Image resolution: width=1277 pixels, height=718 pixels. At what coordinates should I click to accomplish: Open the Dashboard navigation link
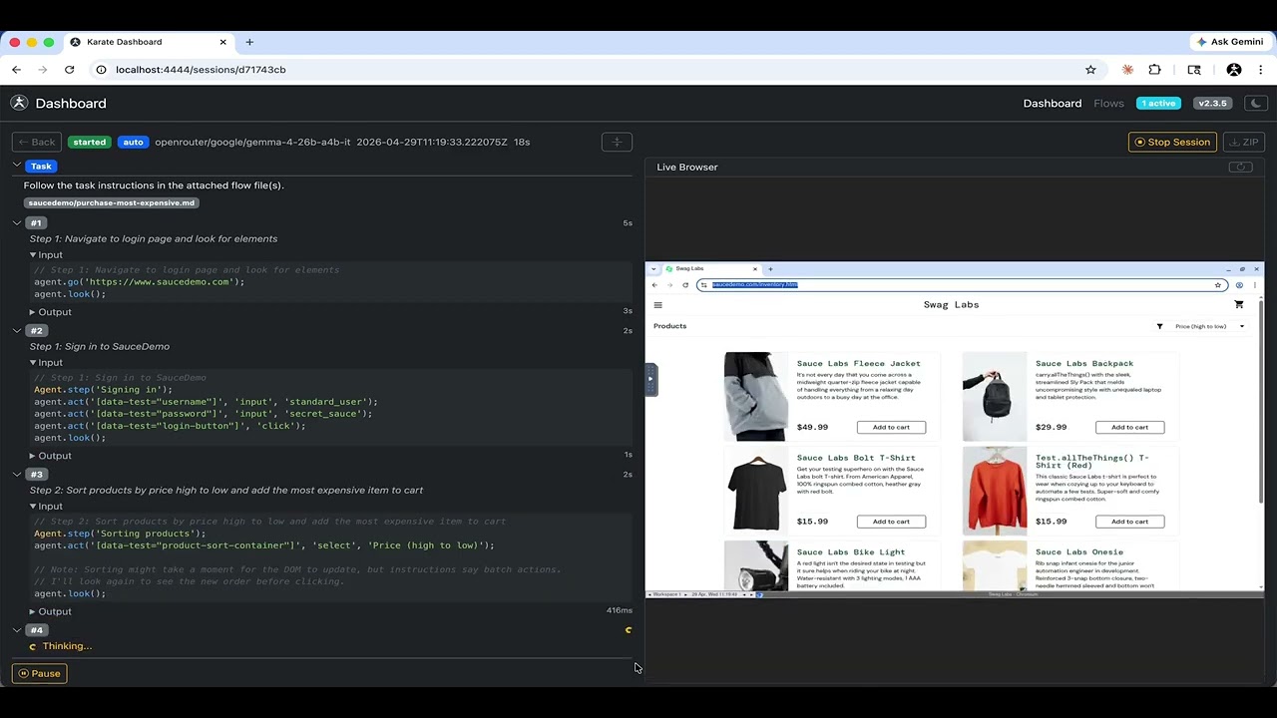tap(1052, 103)
